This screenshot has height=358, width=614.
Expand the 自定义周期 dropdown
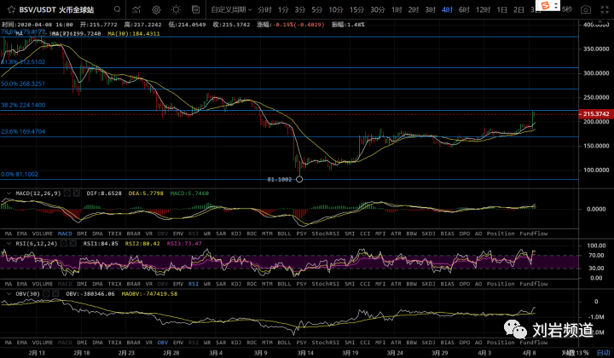(x=231, y=9)
